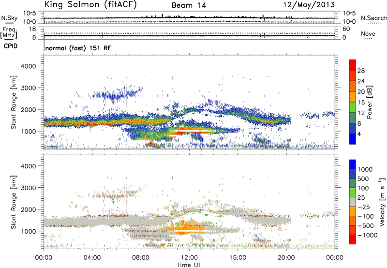Viewport: 387px width, 268px height.
Task: Click the 18 frequency axis value
Action: [33, 29]
